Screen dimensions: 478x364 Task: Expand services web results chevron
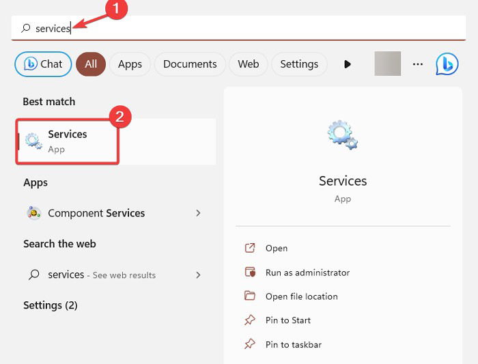pyautogui.click(x=198, y=275)
